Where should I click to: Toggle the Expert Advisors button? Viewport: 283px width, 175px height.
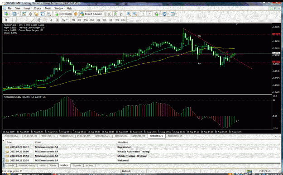[x=91, y=14]
